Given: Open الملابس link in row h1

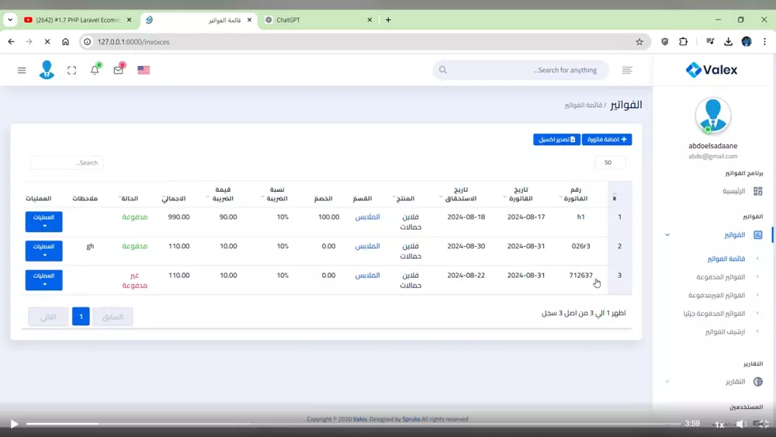Looking at the screenshot, I should pyautogui.click(x=367, y=217).
